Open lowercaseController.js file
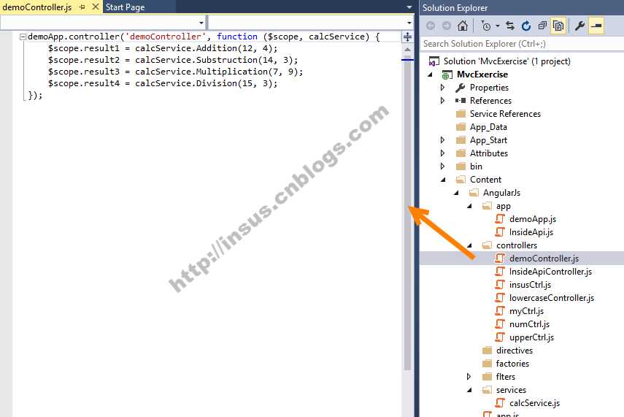This screenshot has width=624, height=417. point(552,298)
